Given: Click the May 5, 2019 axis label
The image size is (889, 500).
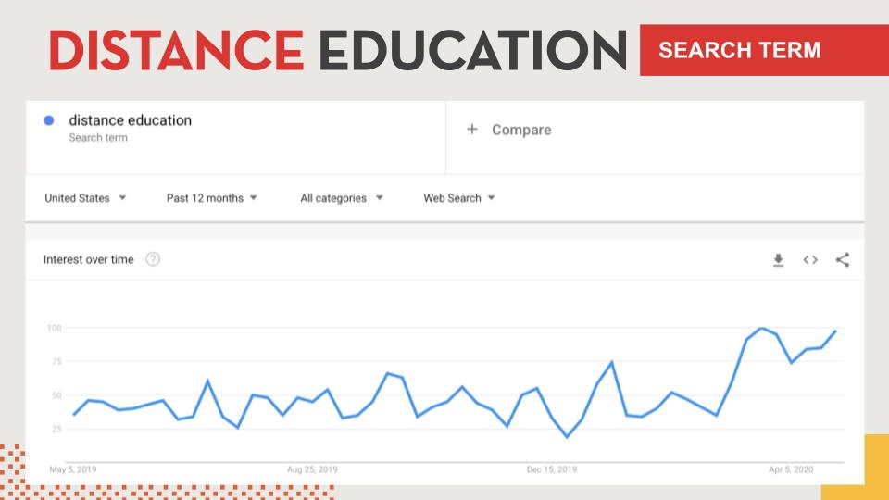Looking at the screenshot, I should click(x=73, y=469).
